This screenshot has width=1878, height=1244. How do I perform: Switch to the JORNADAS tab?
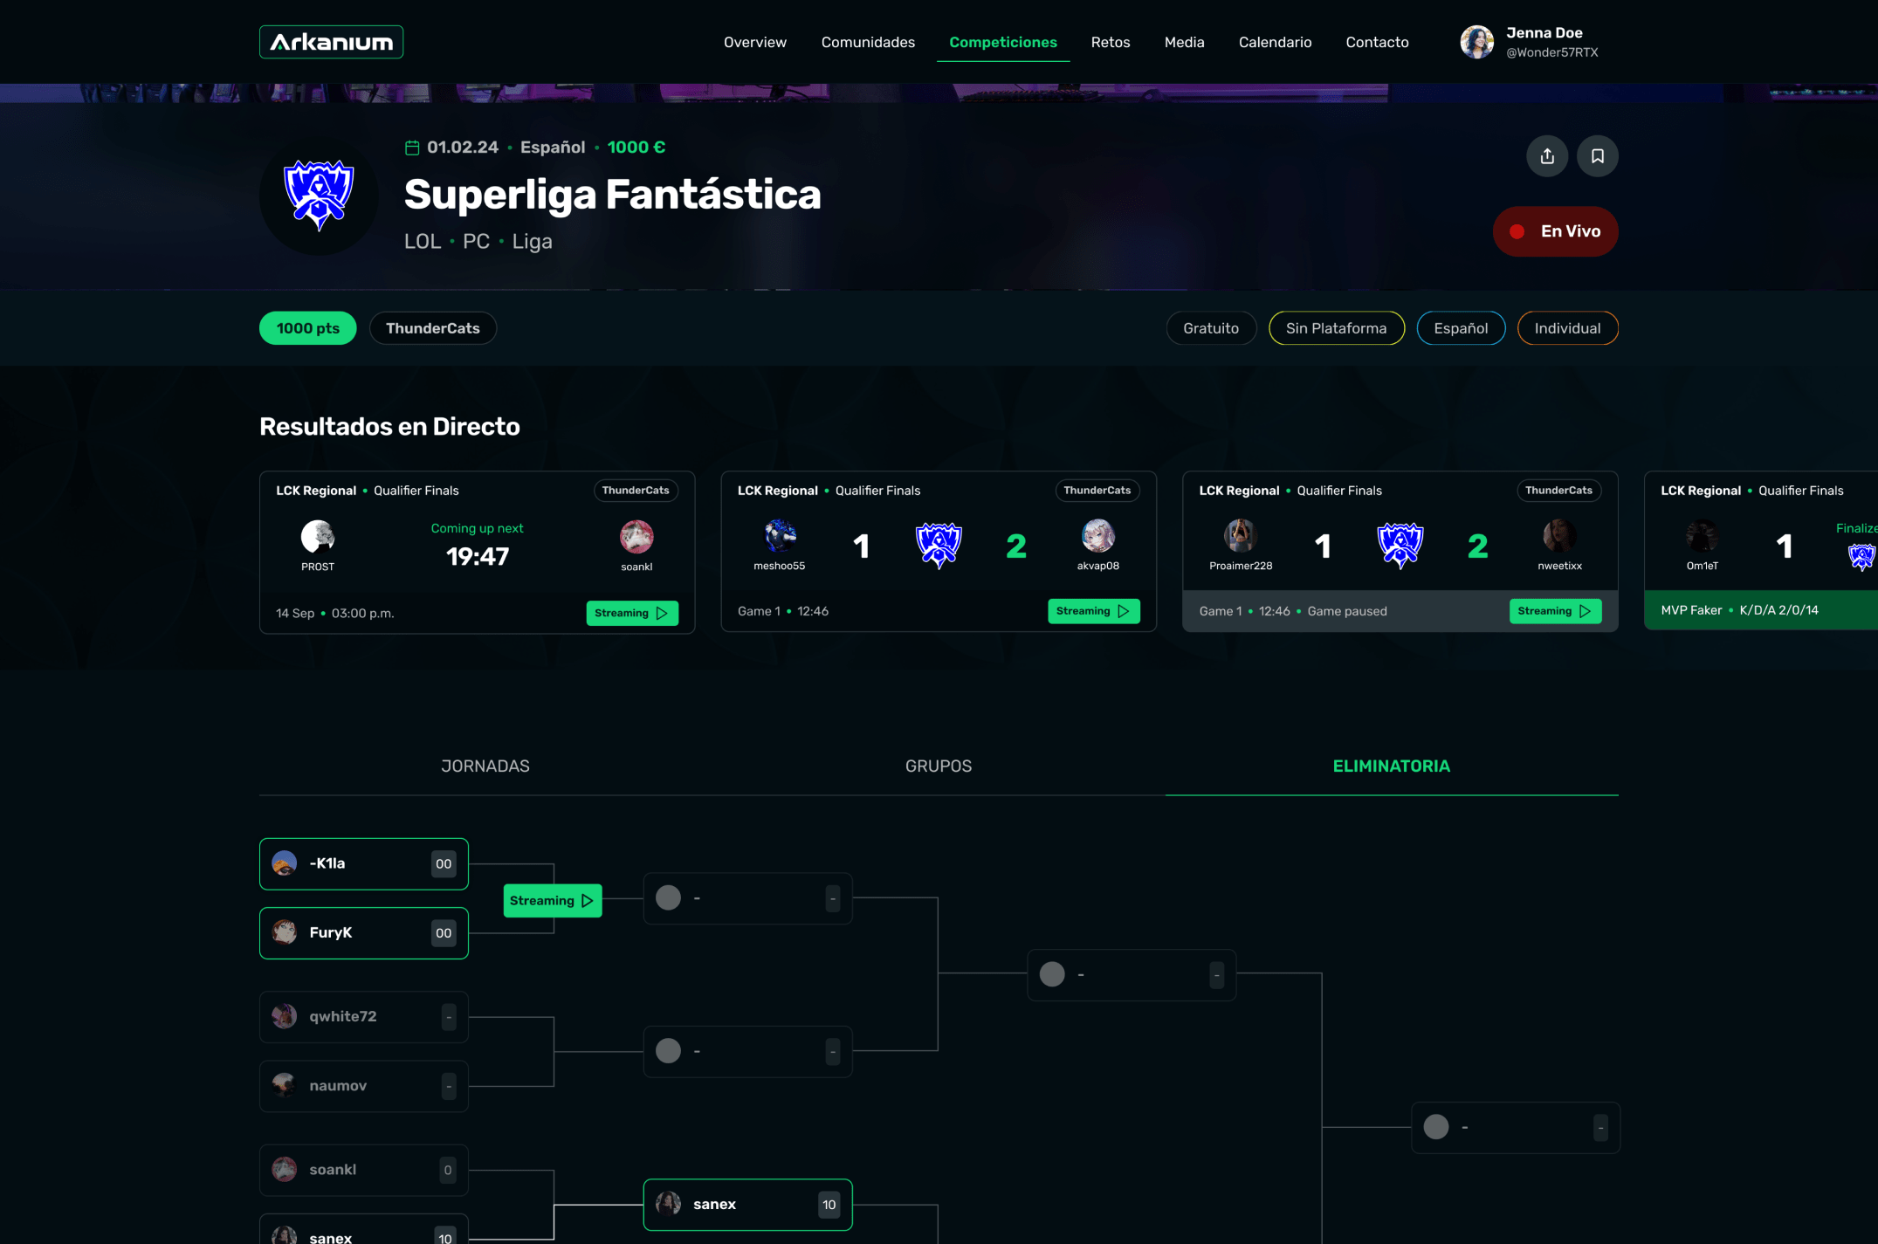(x=485, y=766)
